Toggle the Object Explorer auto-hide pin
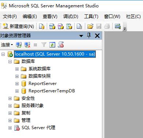This screenshot has height=138, width=143. [x=89, y=36]
